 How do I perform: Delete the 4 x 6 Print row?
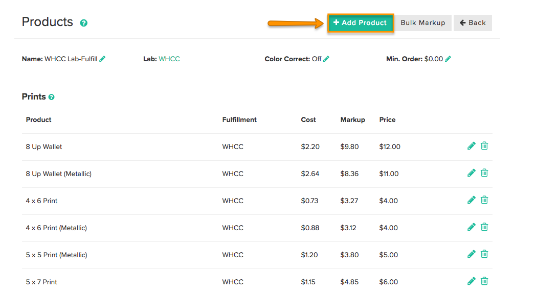(484, 200)
